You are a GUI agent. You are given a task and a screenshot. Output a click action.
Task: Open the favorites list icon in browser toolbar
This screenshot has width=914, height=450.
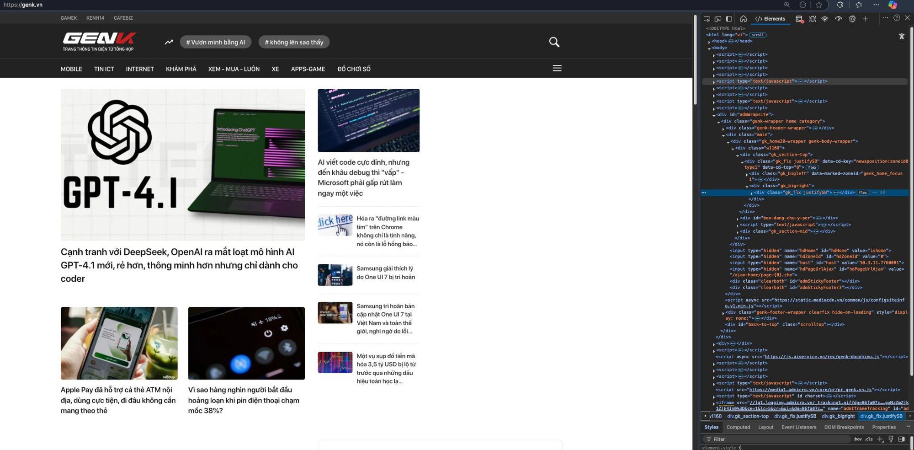tap(859, 5)
